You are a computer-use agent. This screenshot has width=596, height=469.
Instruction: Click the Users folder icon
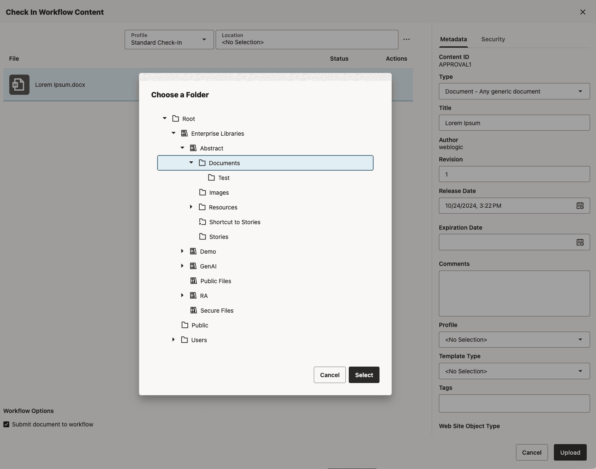coord(184,340)
